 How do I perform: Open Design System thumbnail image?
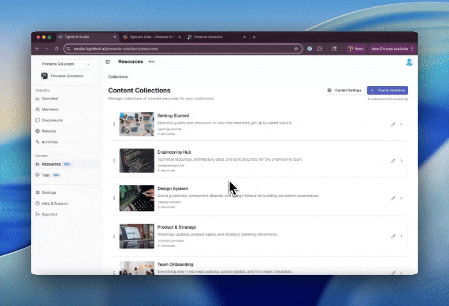136,198
